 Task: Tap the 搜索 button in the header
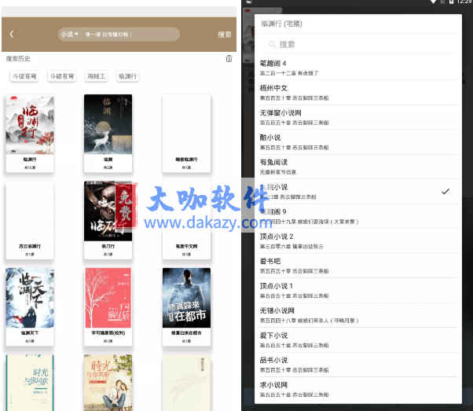pos(225,35)
